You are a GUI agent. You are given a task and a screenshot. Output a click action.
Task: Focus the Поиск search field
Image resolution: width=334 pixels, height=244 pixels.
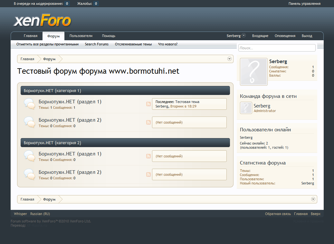pos(277,48)
